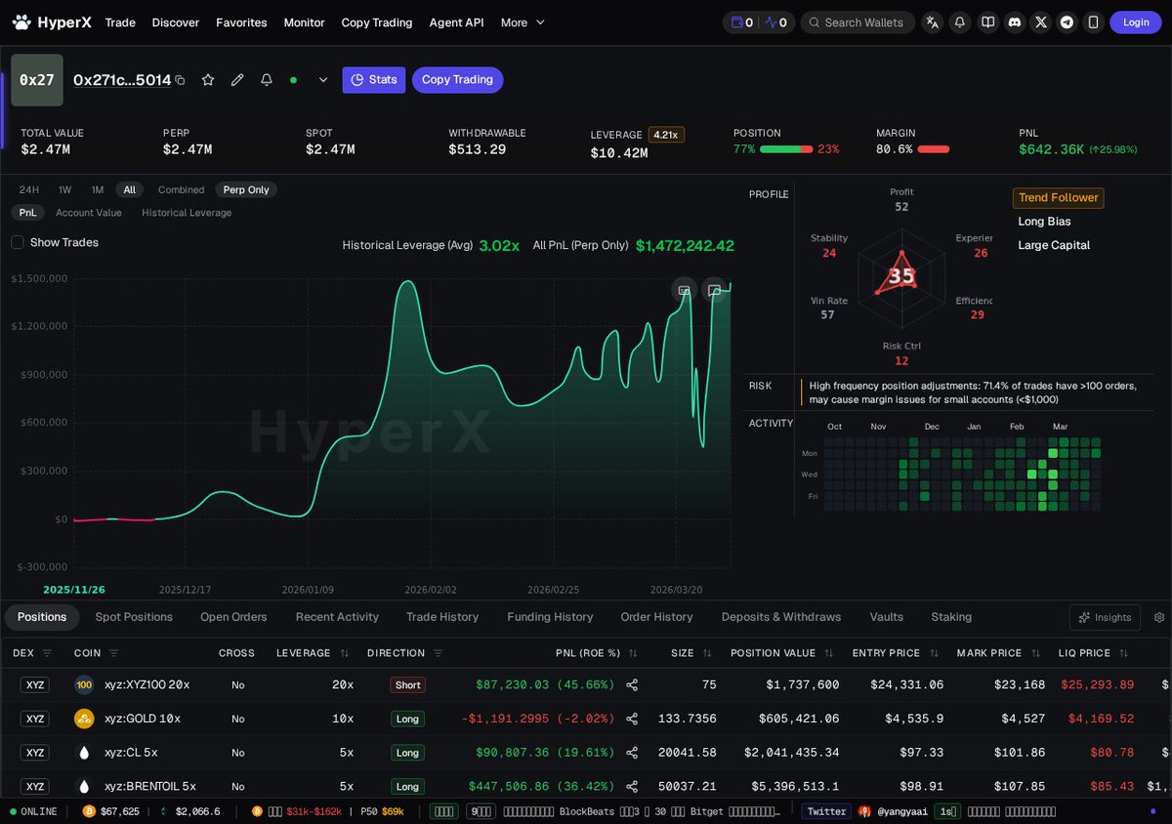
Task: Click the Short badge on XYZ100 row
Action: click(408, 685)
